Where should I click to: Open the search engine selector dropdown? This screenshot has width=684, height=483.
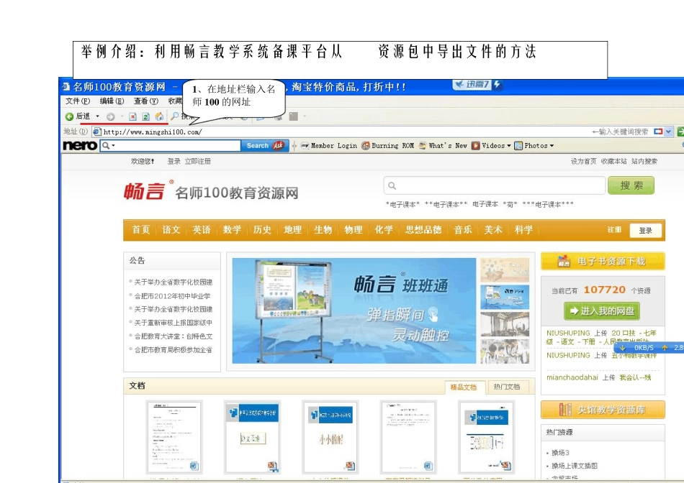click(668, 131)
